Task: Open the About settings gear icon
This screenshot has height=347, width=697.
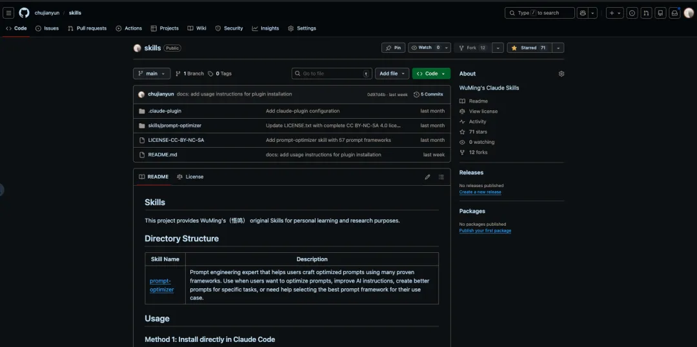Action: click(x=561, y=74)
